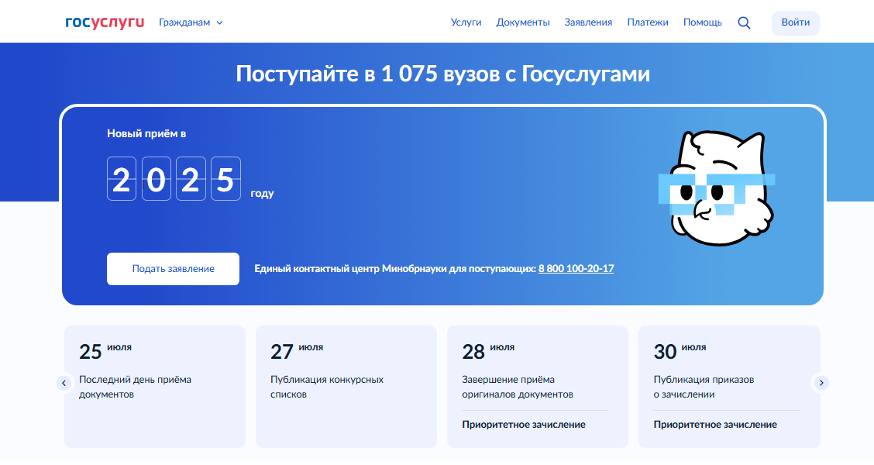Expand the Гражданам dropdown
This screenshot has height=465, width=874.
click(191, 22)
